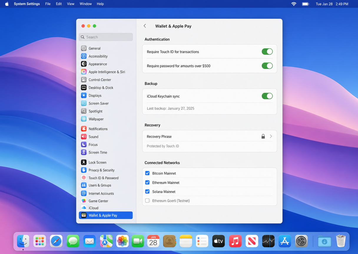The width and height of the screenshot is (358, 254).
Task: Launch Messages from the Dock
Action: pos(73,241)
